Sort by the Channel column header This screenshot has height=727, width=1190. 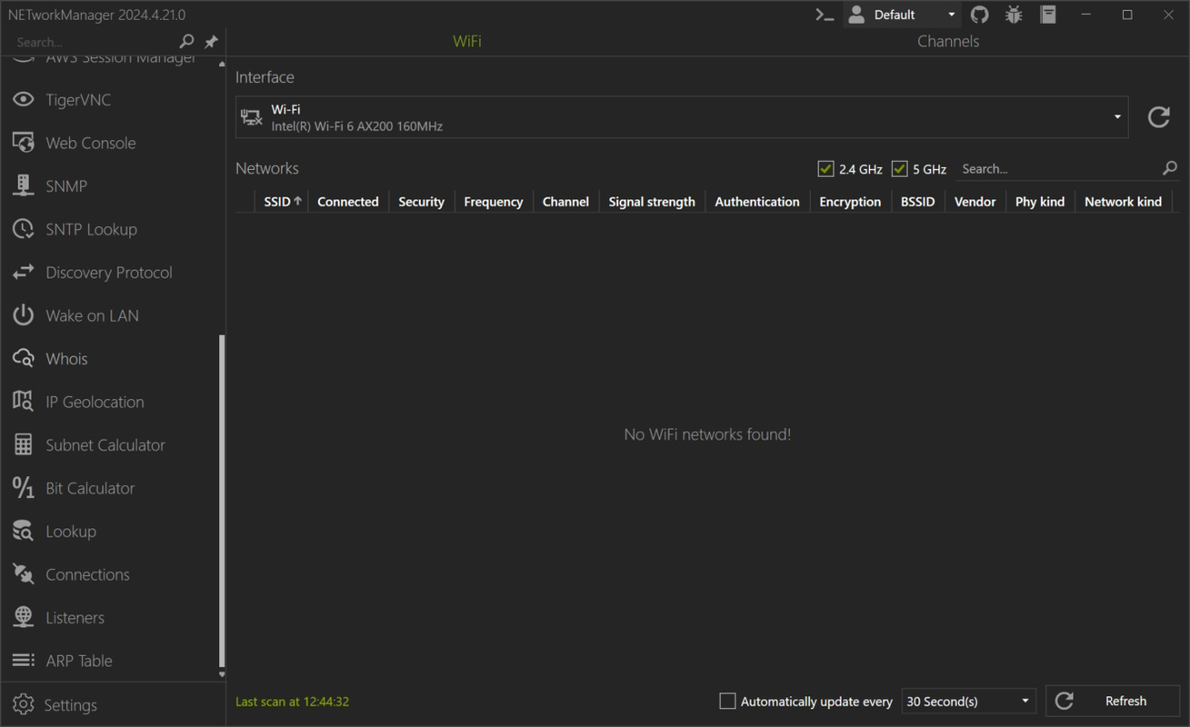(x=565, y=202)
